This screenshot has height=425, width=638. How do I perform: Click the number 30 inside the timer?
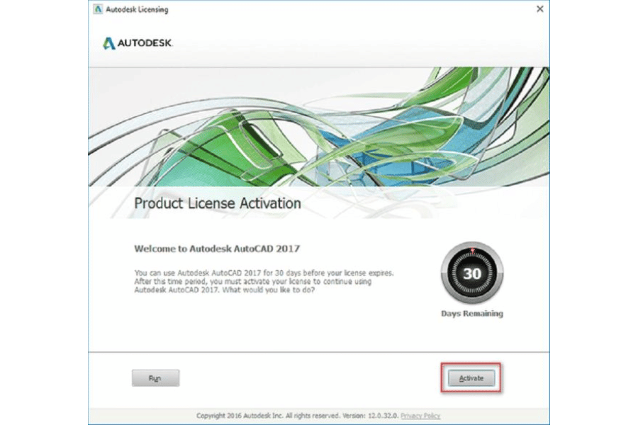coord(472,274)
